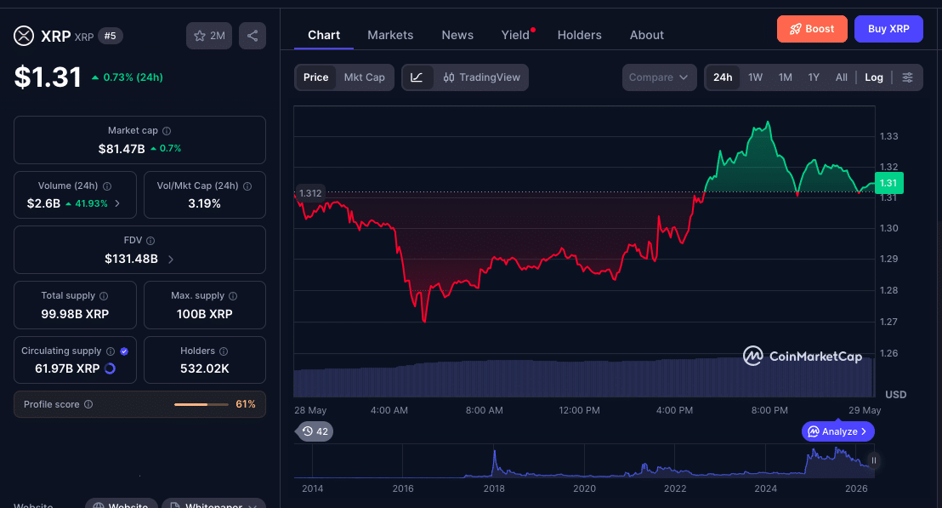Open the Markets tab
Screen dimensions: 942x508
[390, 36]
